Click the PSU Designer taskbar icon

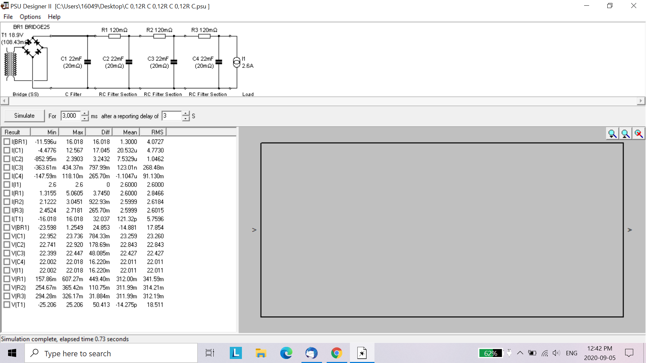[362, 353]
